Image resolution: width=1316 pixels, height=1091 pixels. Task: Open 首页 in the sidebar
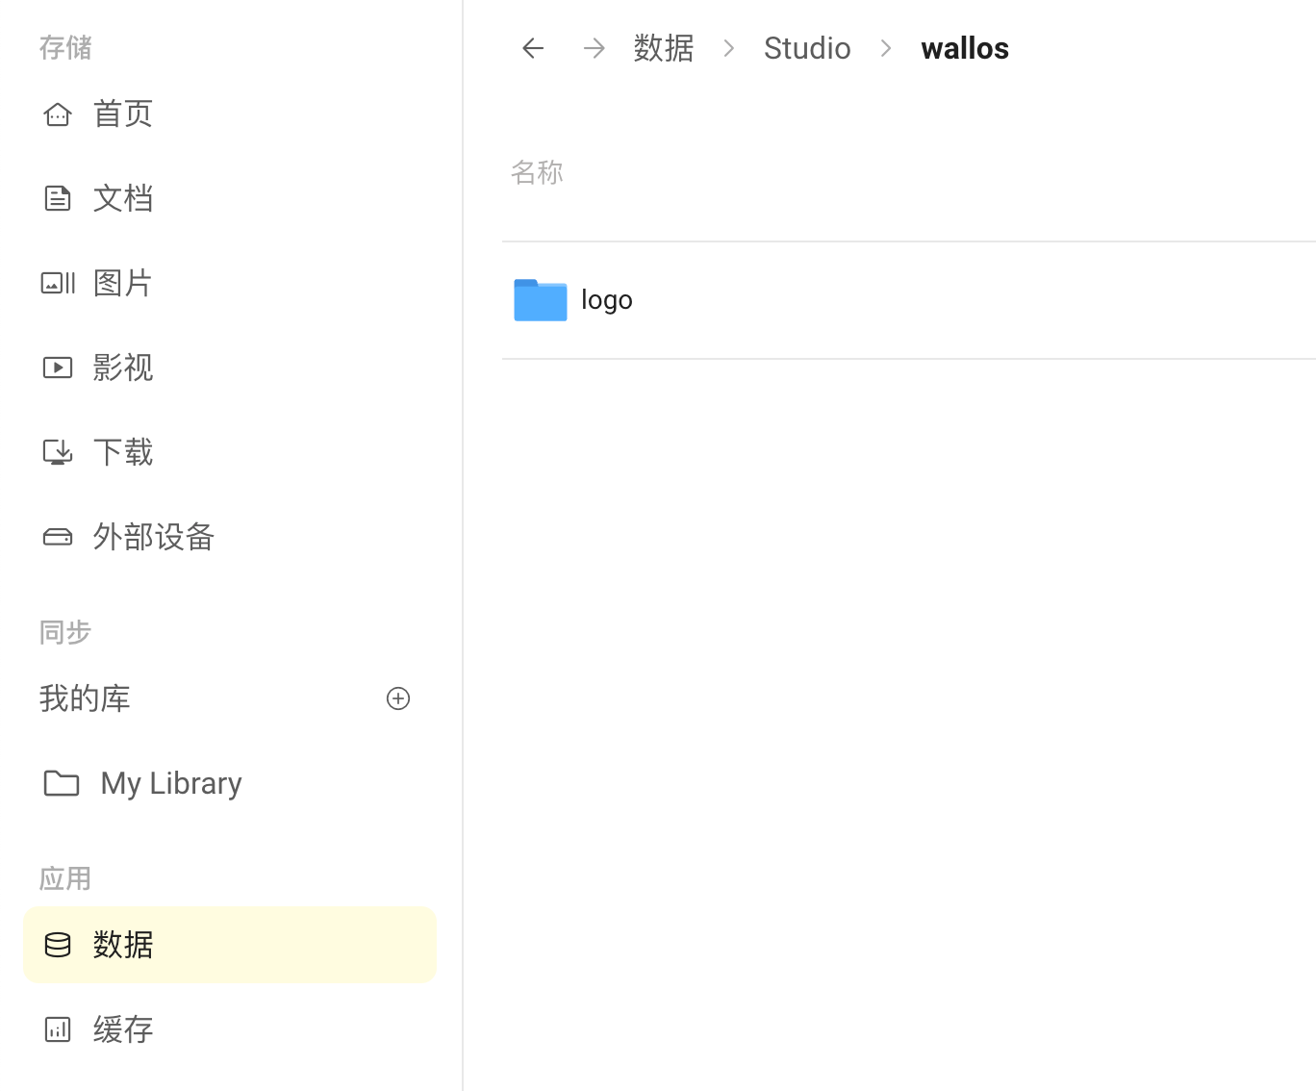click(229, 114)
